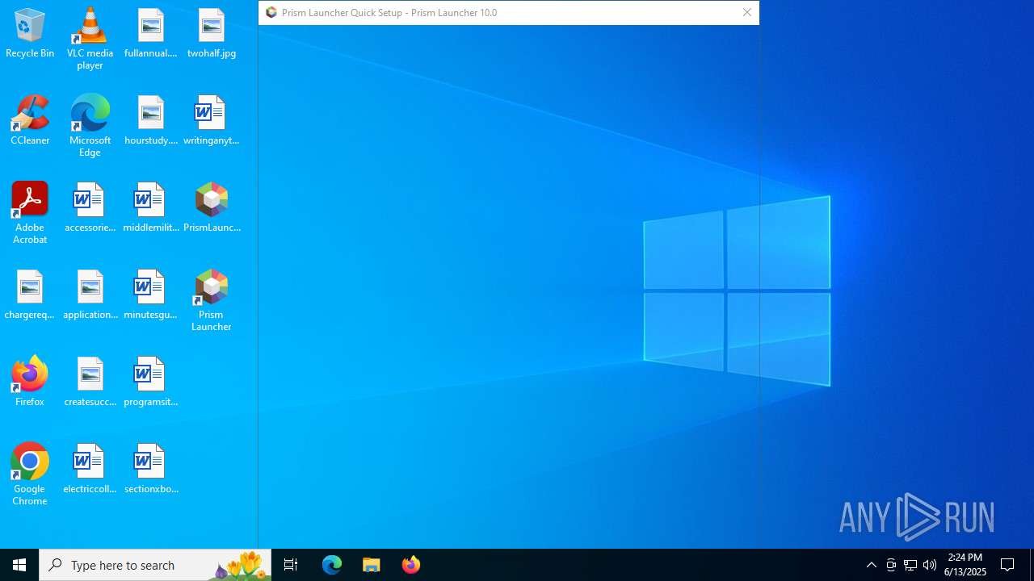Select the twohalf.jpg file icon
This screenshot has width=1034, height=581.
coord(212,34)
